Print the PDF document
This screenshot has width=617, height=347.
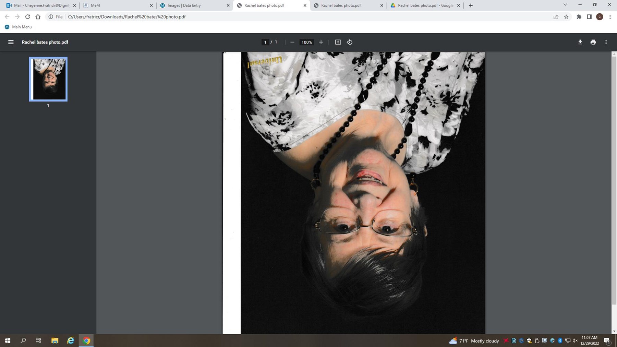[x=593, y=42]
